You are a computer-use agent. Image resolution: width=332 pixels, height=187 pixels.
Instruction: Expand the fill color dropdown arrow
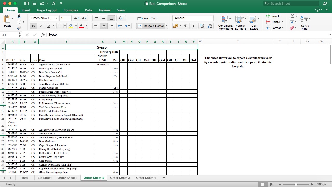[75, 26]
